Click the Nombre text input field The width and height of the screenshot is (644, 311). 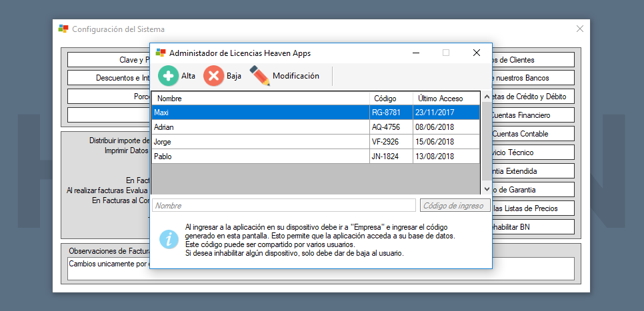pyautogui.click(x=284, y=206)
